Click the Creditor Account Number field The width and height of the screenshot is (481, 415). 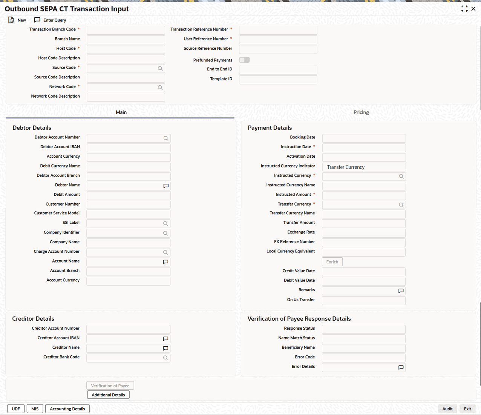(129, 329)
